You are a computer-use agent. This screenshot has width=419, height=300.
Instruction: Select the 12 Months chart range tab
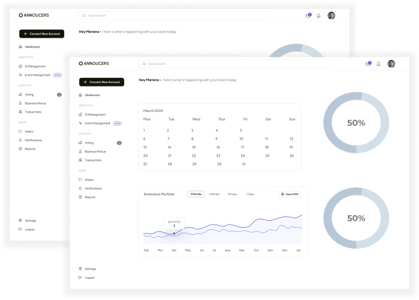click(196, 194)
